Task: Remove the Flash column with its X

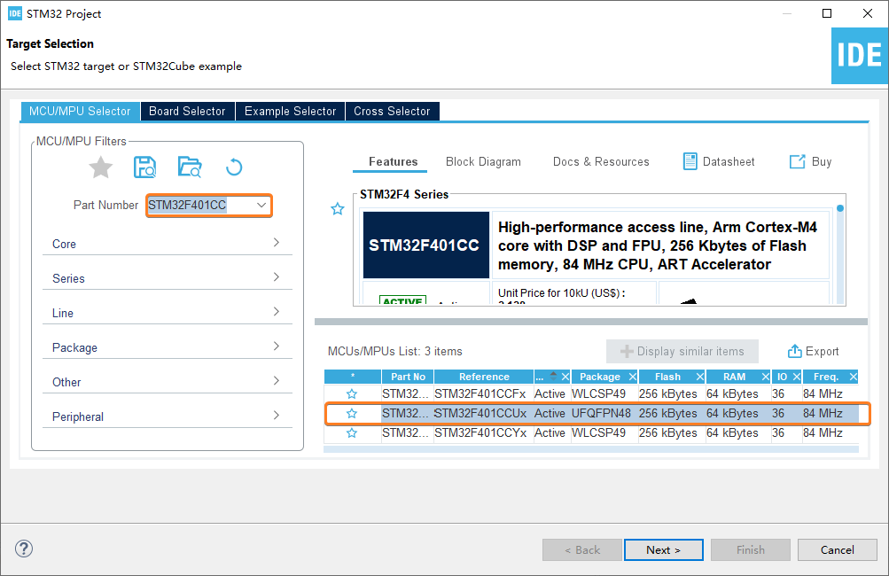Action: (699, 377)
